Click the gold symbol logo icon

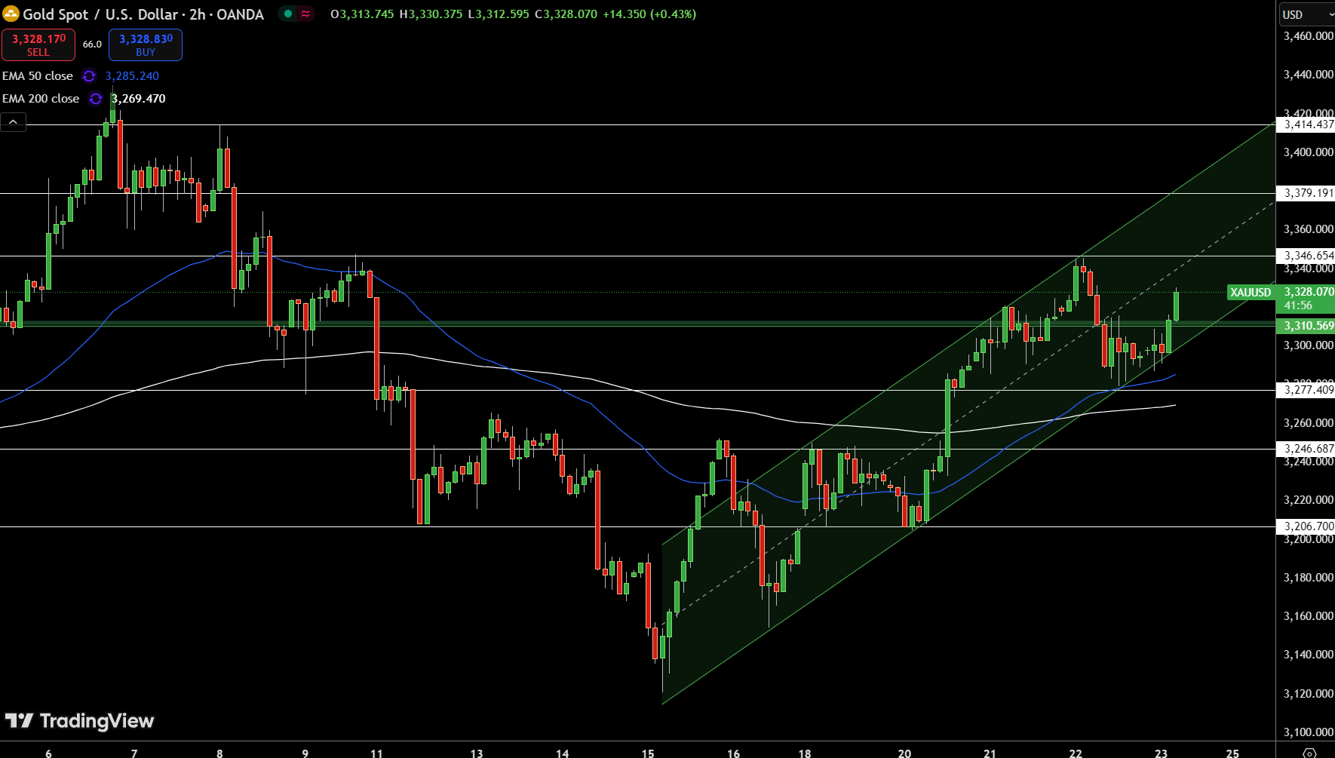pyautogui.click(x=11, y=14)
